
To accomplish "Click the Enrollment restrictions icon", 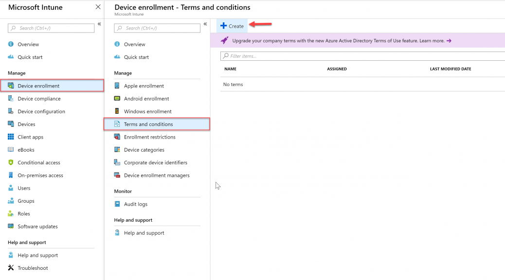I will click(117, 137).
